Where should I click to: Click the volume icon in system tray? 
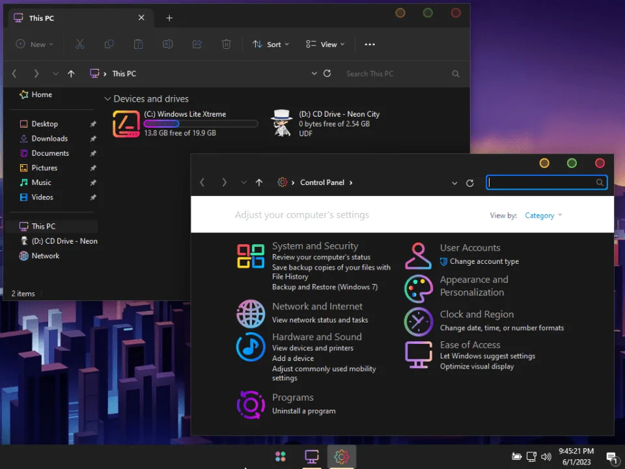tap(546, 457)
